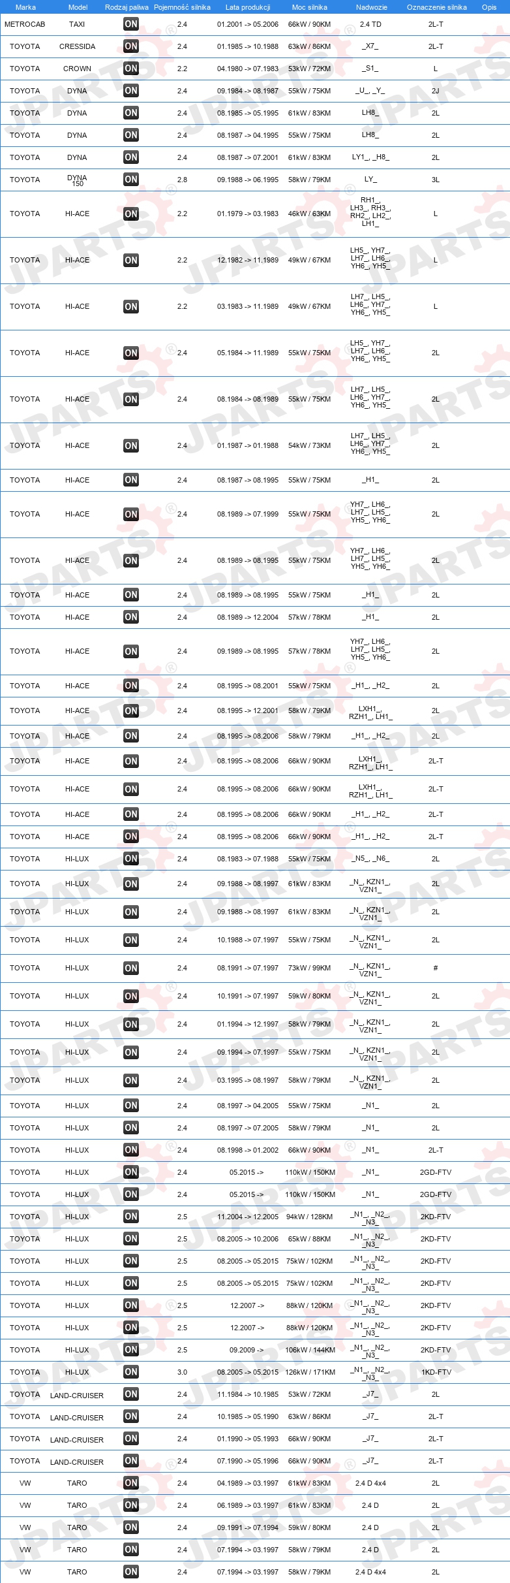510x1583 pixels.
Task: Click the 106kW / 144KM power cell
Action: coord(310,1350)
